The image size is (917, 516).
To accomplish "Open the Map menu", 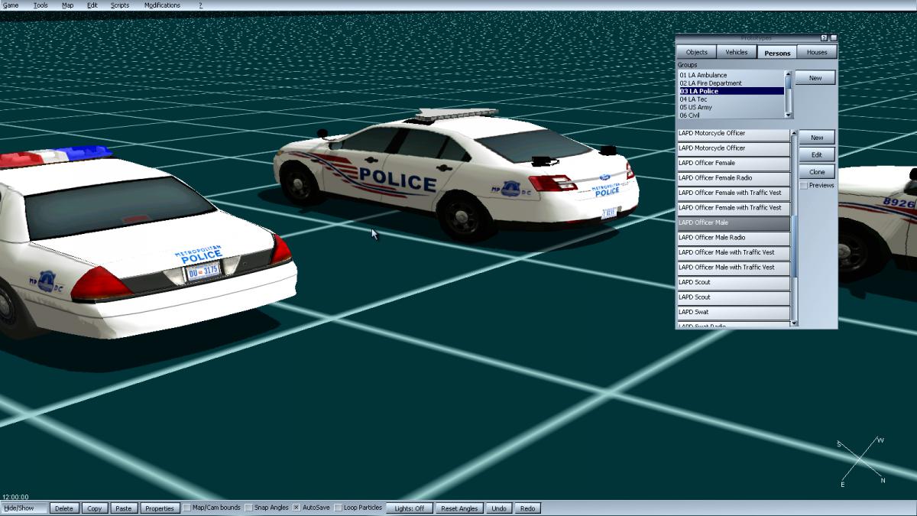I will [x=68, y=5].
